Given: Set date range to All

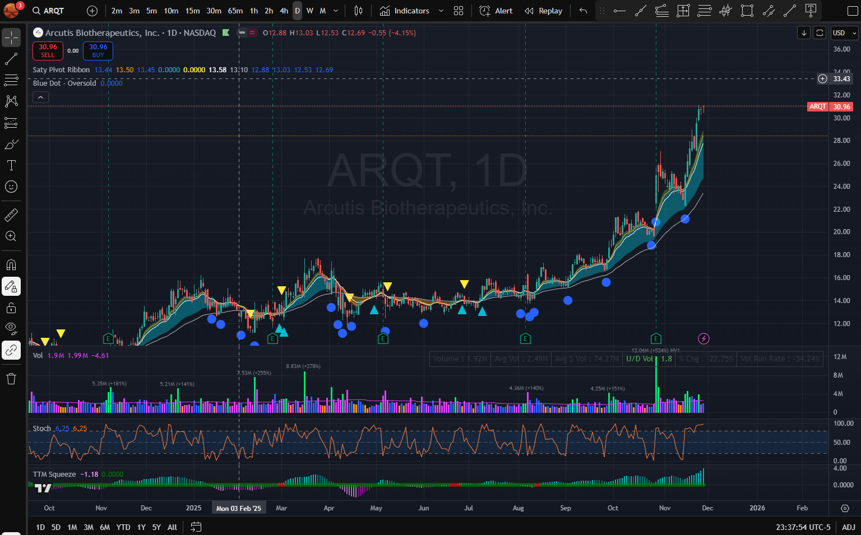Looking at the screenshot, I should pos(172,527).
